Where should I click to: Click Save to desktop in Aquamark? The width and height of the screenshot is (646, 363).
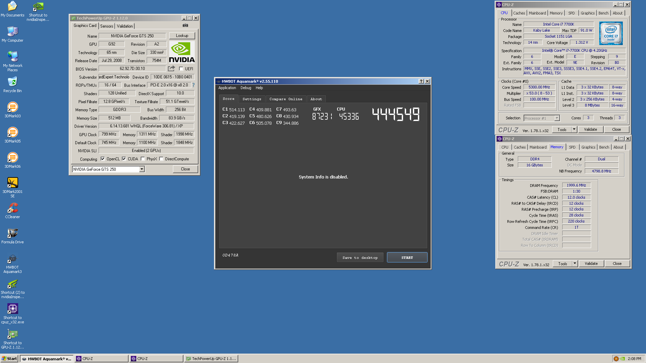360,257
